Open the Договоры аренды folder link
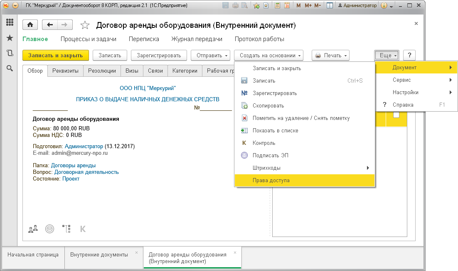The height and width of the screenshot is (271, 458). coord(73,166)
